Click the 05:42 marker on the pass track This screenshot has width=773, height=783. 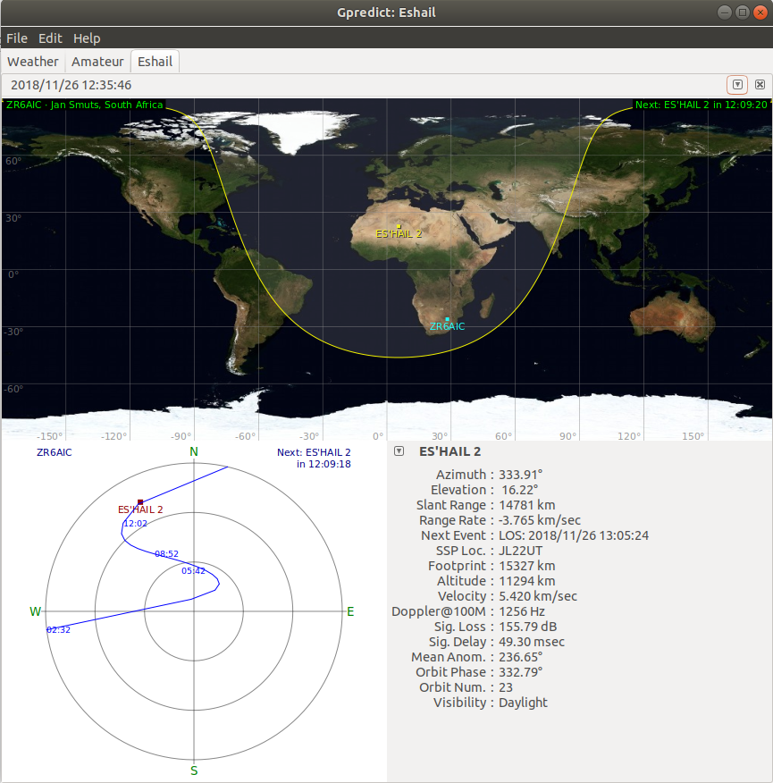pos(192,568)
